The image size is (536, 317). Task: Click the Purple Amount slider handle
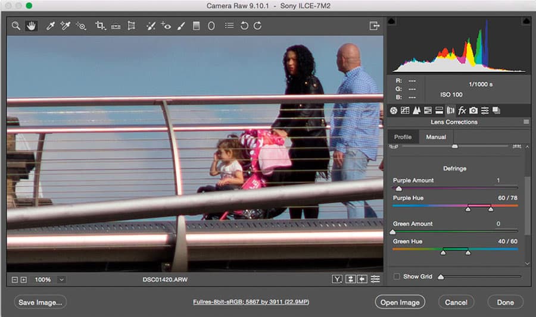[398, 189]
